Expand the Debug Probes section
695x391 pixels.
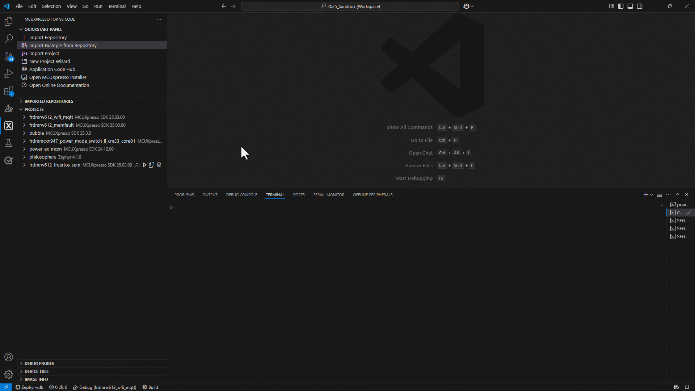39,363
